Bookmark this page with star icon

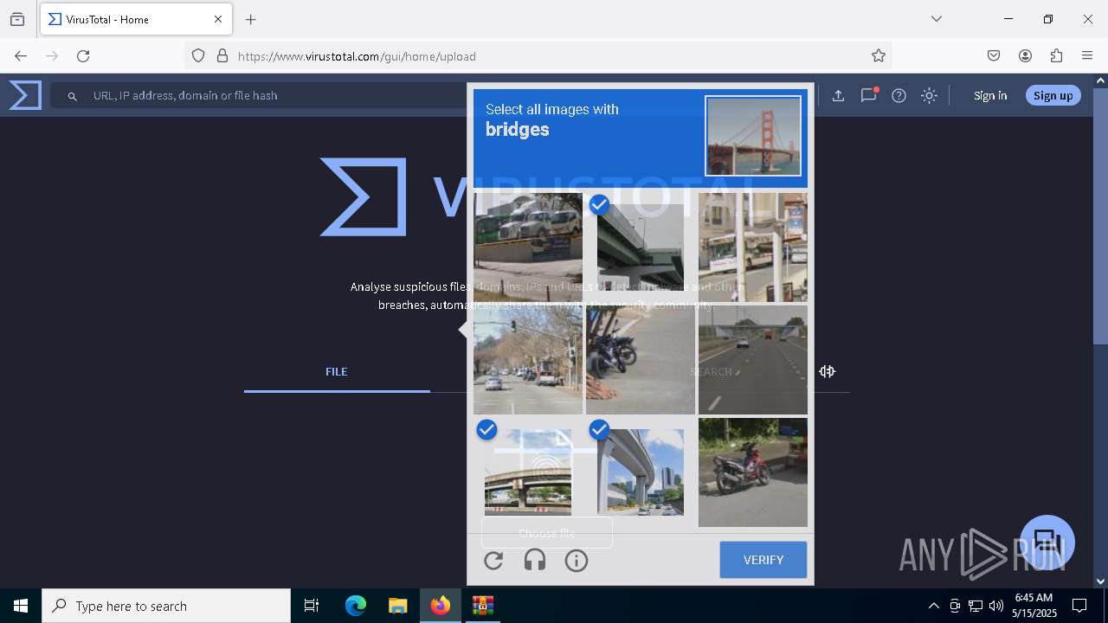[879, 56]
